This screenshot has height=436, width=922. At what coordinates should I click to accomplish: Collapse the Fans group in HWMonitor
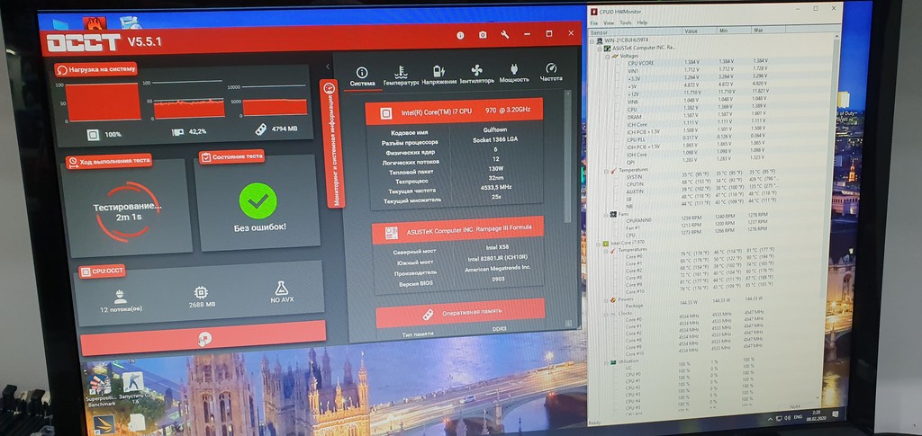pos(604,214)
